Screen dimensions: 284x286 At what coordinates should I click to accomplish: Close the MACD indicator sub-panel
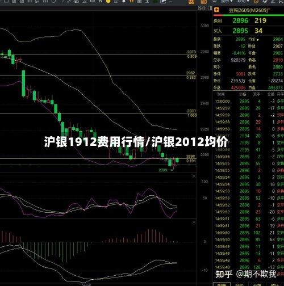tap(194, 222)
